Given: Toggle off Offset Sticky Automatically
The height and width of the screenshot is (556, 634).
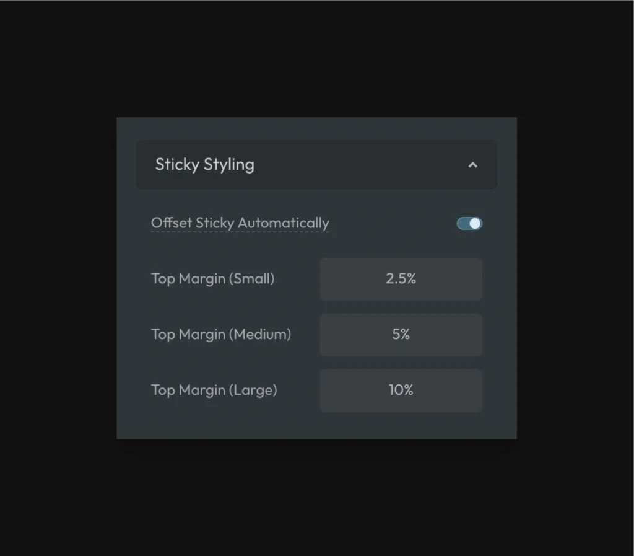Looking at the screenshot, I should click(x=469, y=223).
